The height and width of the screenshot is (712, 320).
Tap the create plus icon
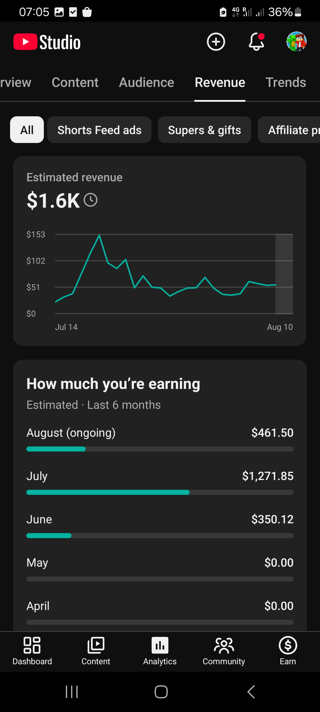coord(216,42)
